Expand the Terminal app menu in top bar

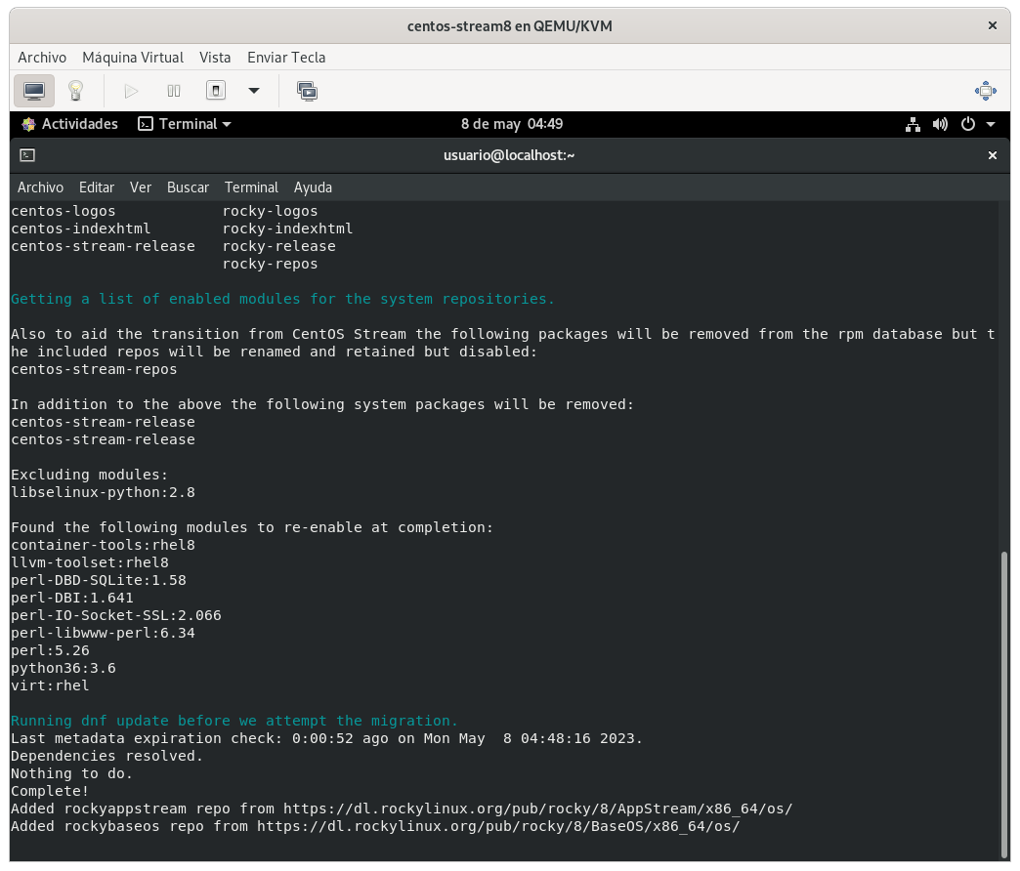(185, 124)
